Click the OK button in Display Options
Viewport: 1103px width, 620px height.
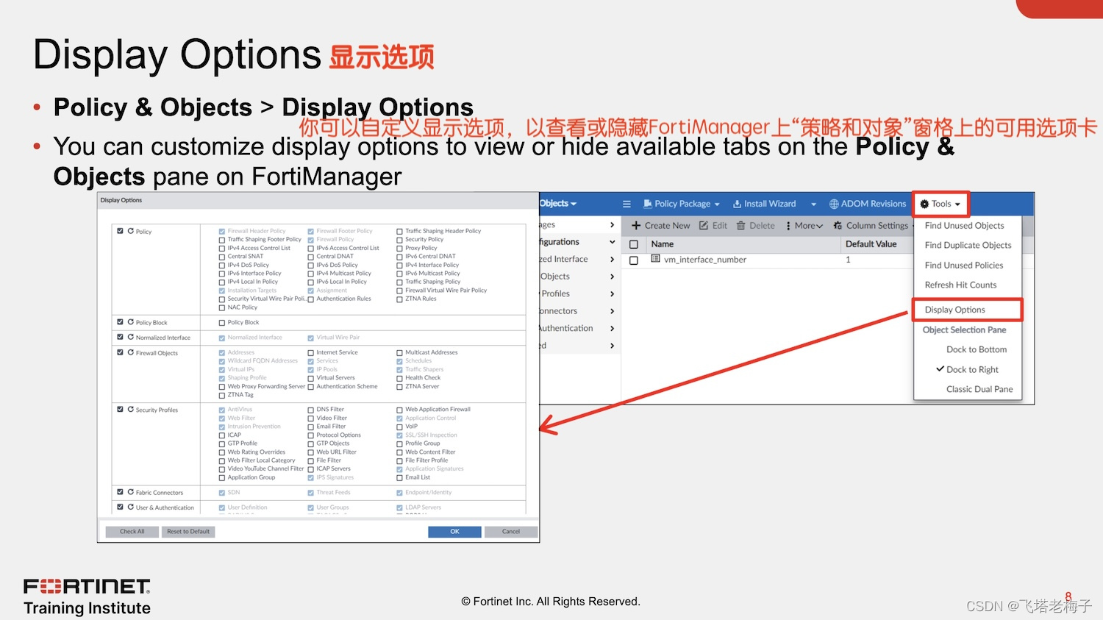[454, 532]
